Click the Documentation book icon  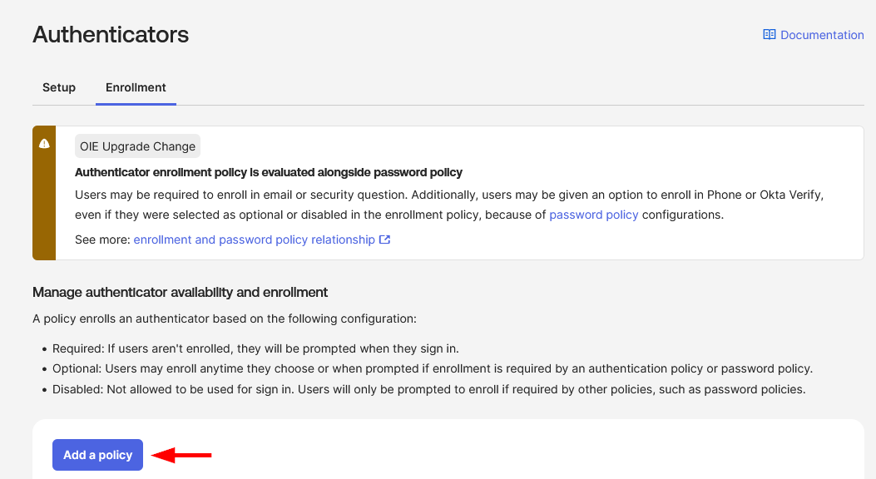tap(770, 35)
